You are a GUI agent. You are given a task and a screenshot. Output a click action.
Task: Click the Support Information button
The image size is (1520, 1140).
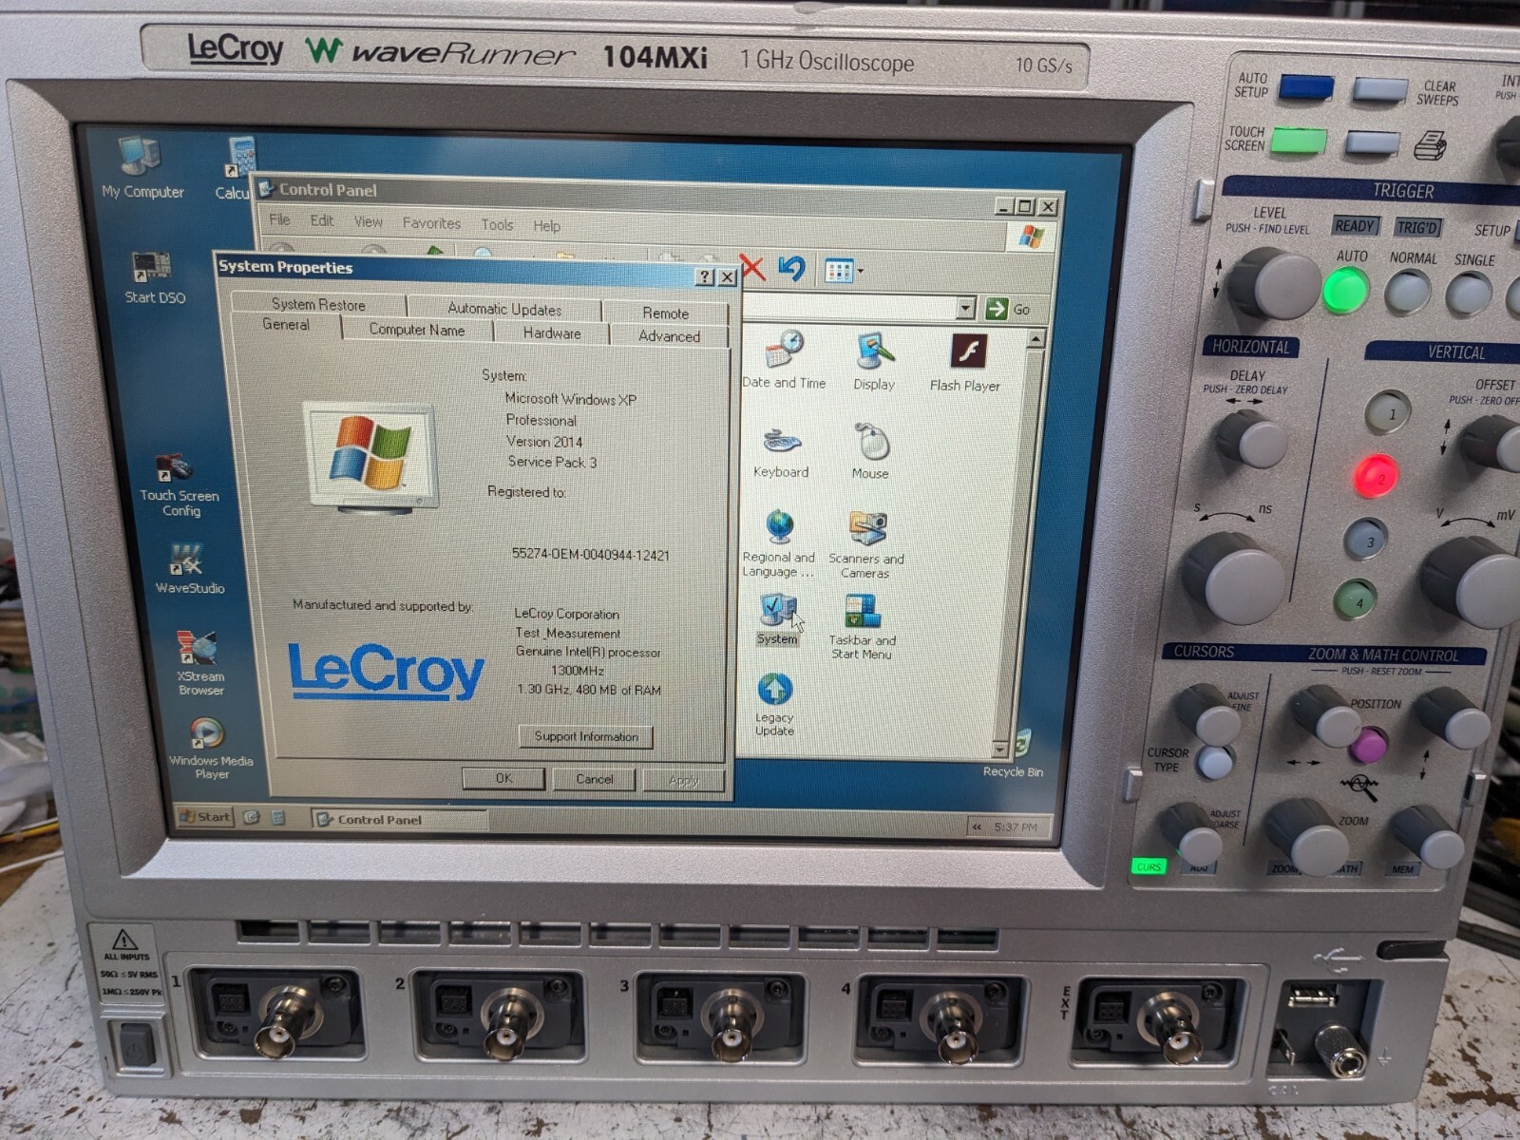[586, 736]
